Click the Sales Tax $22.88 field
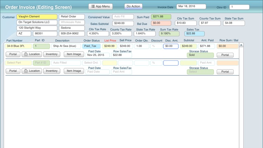Viewport: 263px width, 148px height. point(194,34)
